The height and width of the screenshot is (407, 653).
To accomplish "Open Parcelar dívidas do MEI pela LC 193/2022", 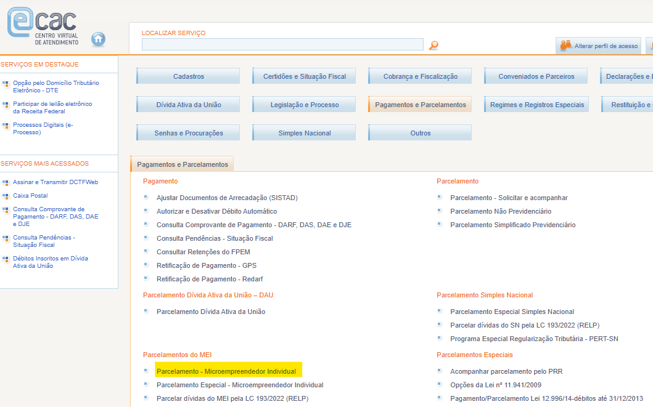I will [x=232, y=398].
